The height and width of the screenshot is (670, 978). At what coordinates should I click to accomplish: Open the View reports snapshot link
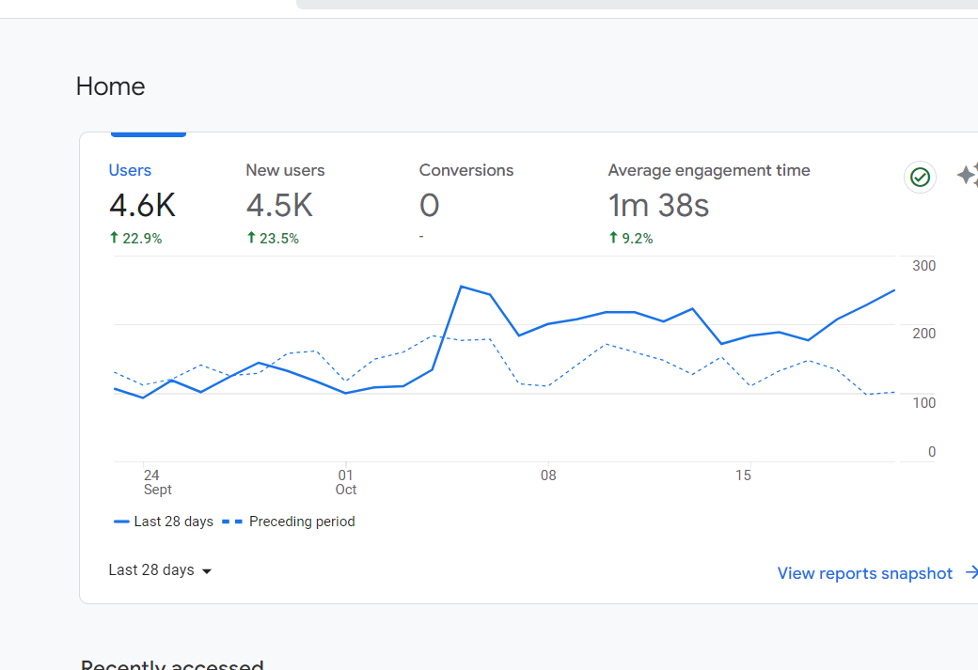pyautogui.click(x=864, y=573)
